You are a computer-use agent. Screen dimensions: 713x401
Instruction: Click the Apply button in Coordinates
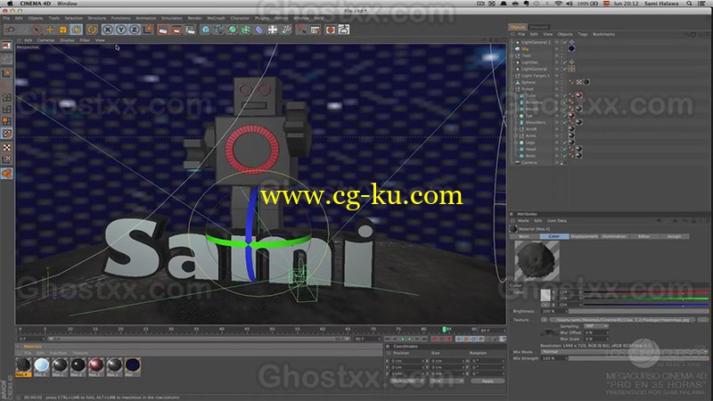point(487,381)
